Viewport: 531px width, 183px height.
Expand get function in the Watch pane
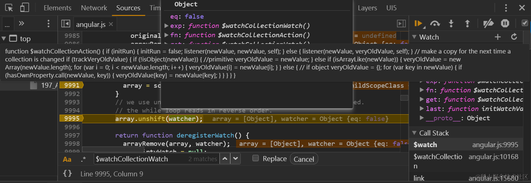pyautogui.click(x=422, y=99)
